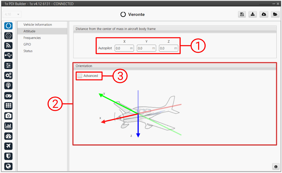This screenshot has height=173, width=282.
Task: Open the USB connections sidebar icon
Action: click(x=8, y=55)
